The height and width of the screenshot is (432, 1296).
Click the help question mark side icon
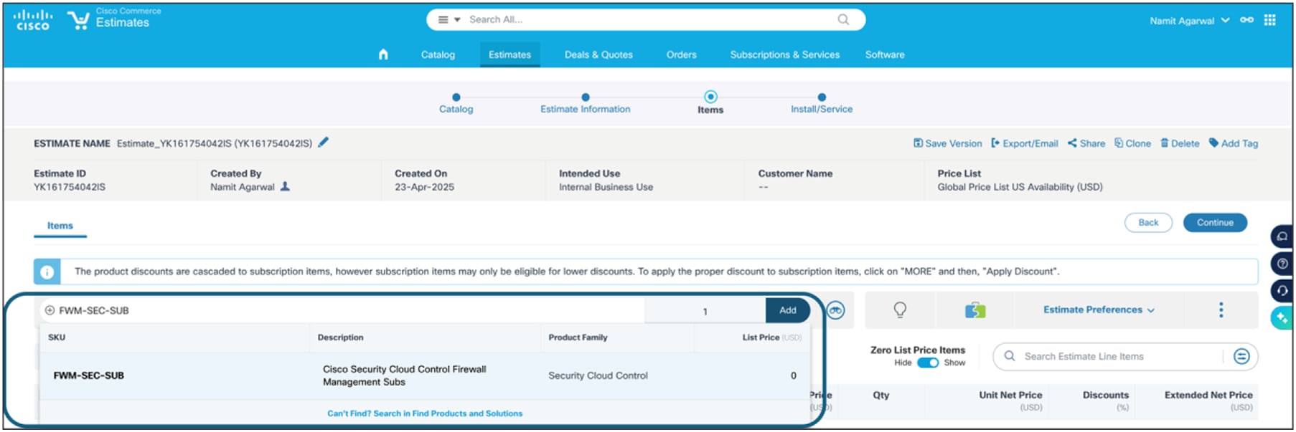pyautogui.click(x=1282, y=264)
